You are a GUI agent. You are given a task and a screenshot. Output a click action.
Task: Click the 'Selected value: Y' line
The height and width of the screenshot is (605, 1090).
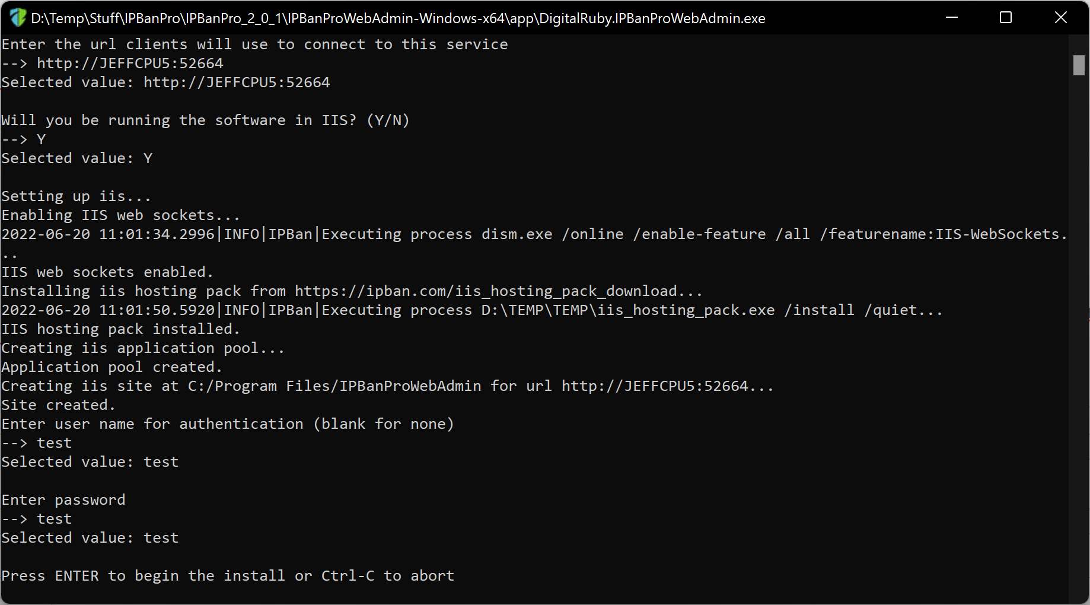click(77, 158)
